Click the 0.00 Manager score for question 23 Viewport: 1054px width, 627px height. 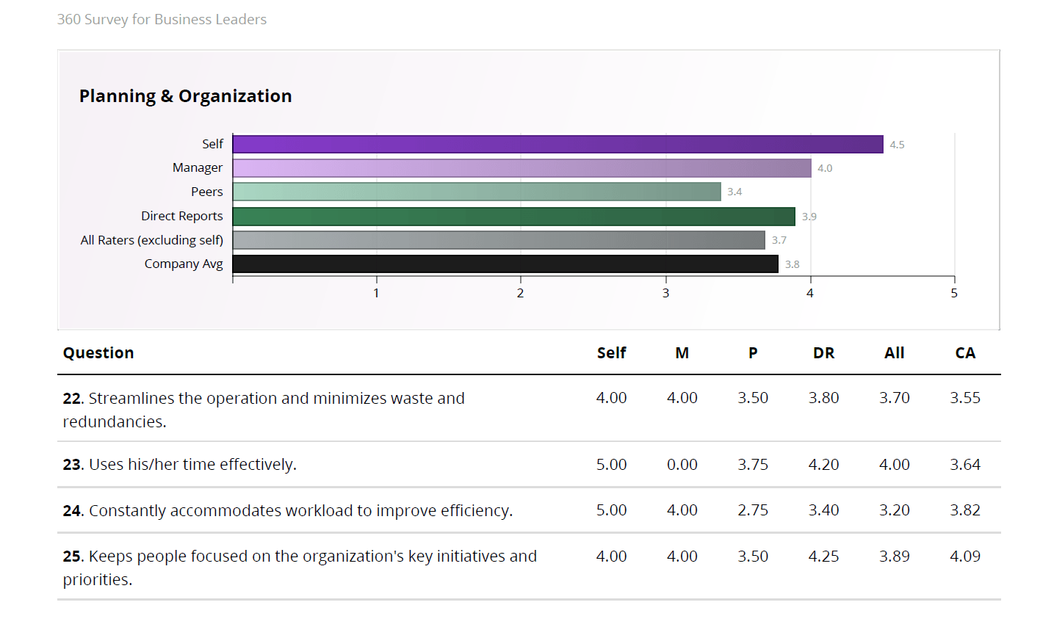(682, 465)
